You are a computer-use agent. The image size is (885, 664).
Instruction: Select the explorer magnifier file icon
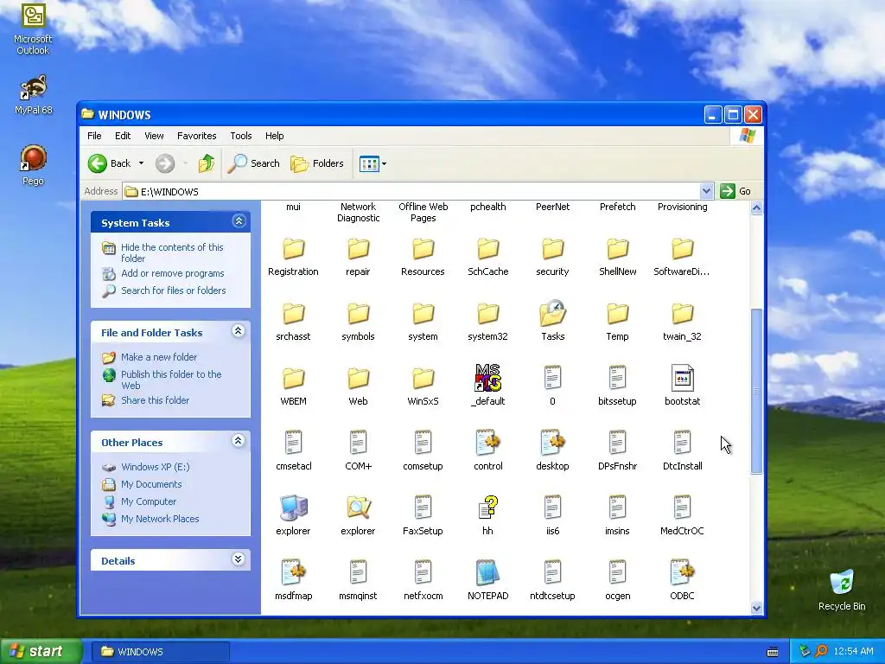click(x=358, y=508)
